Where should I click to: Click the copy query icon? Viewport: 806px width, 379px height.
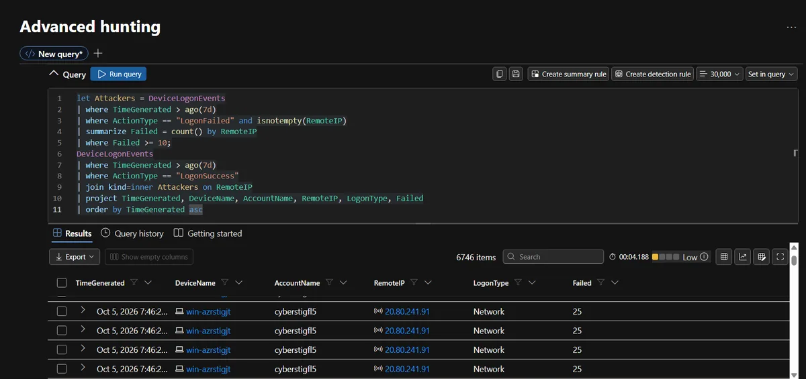[x=500, y=74]
